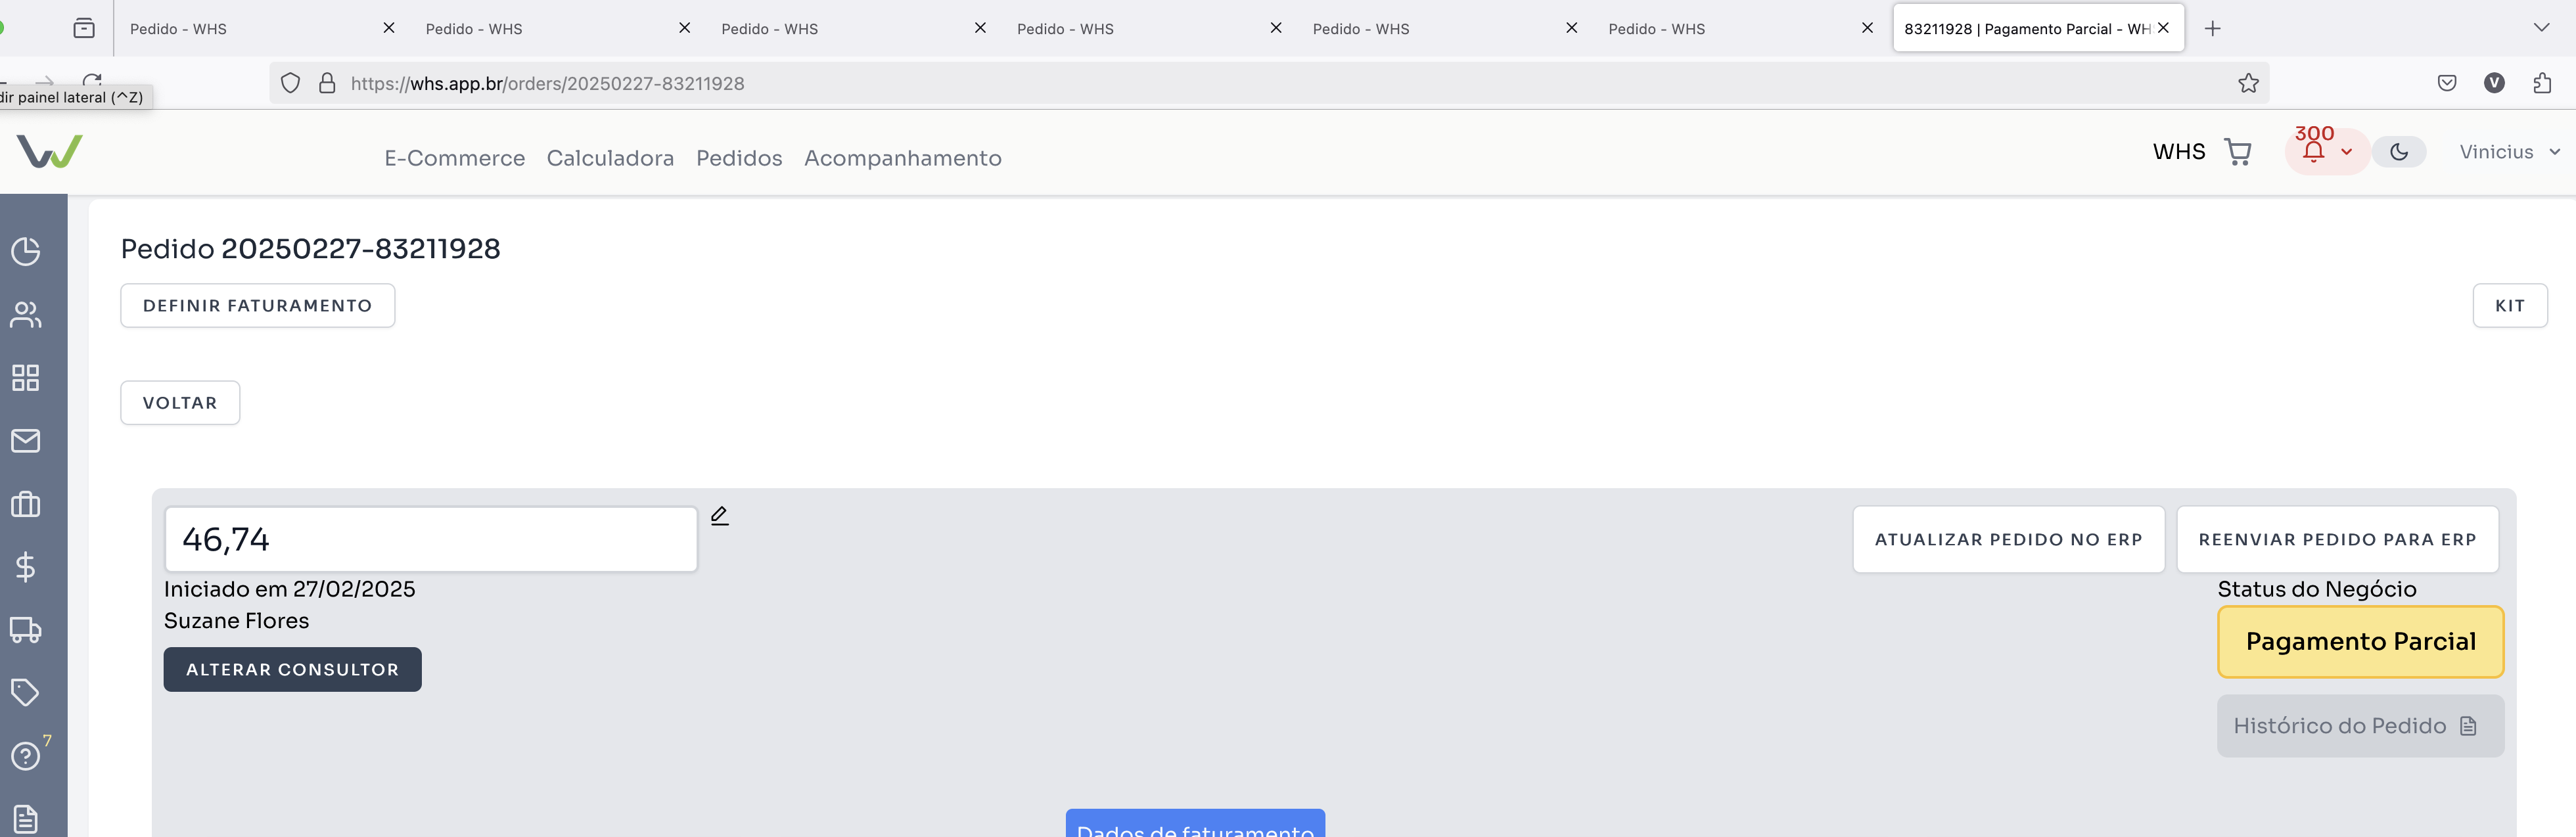The image size is (2576, 837).
Task: Toggle dark mode moon switch
Action: [x=2399, y=152]
